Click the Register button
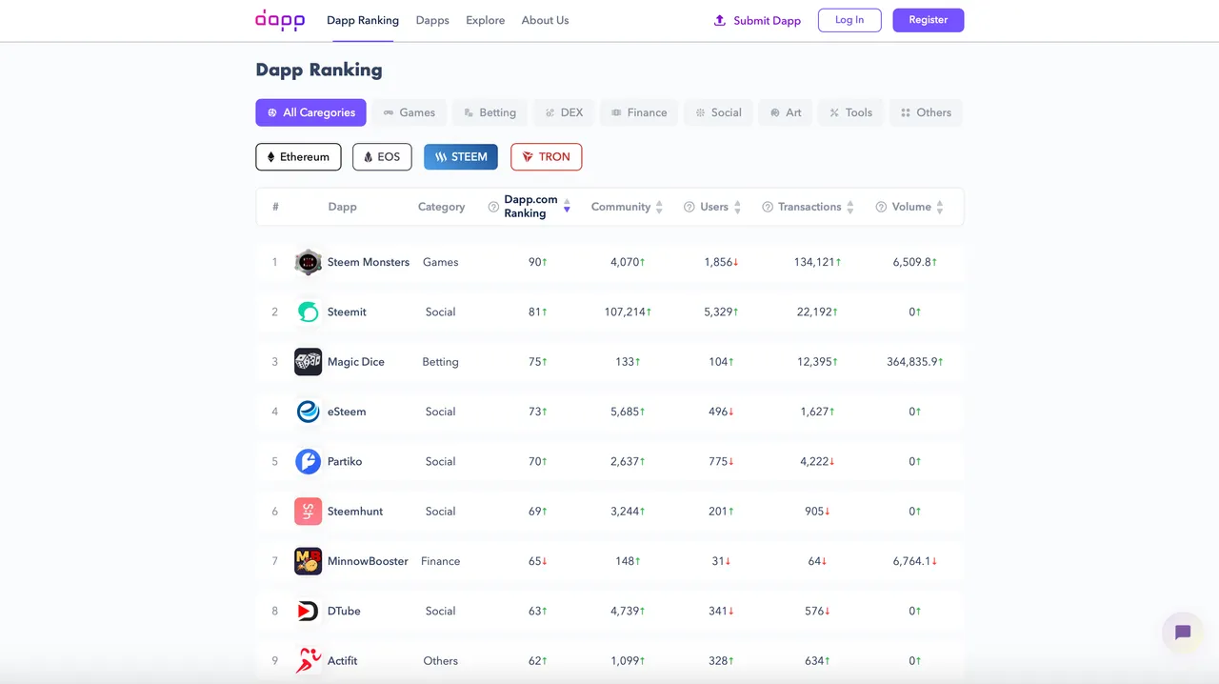This screenshot has width=1219, height=684. (x=929, y=20)
